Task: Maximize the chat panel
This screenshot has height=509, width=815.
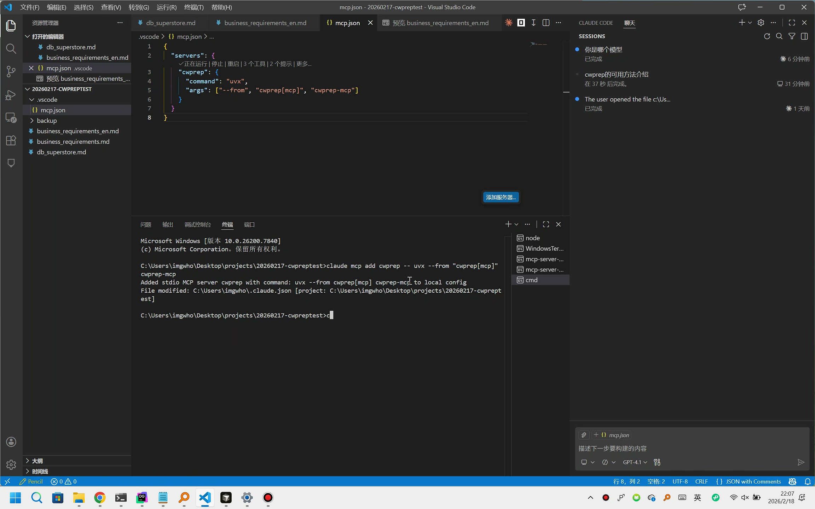Action: point(792,23)
